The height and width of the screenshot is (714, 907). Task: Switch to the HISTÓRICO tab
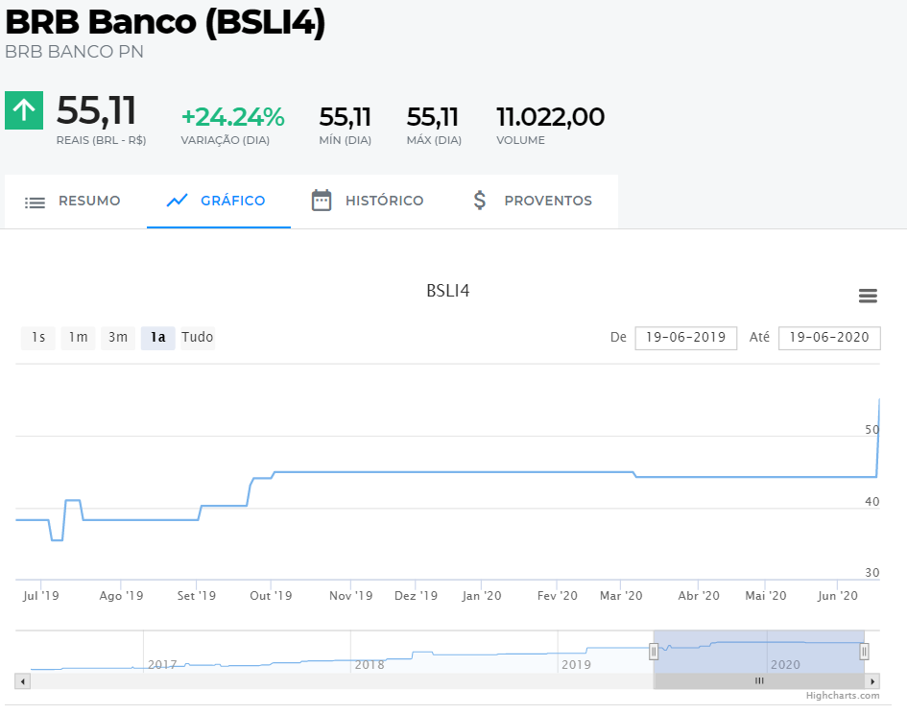370,201
